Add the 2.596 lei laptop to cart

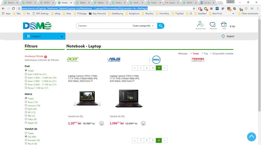[143, 123]
